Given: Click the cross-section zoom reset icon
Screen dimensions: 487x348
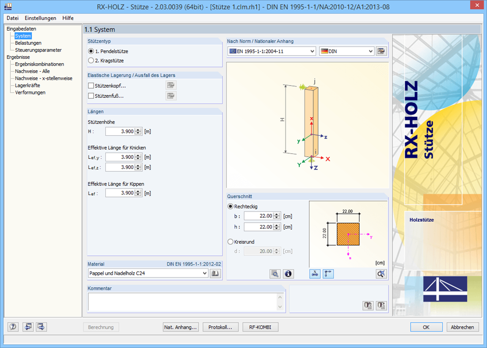Looking at the screenshot, I should [x=381, y=274].
